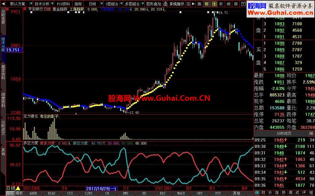The height and width of the screenshot is (196, 315).
Task: Click the 图形叠加 toolbar button
Action: (x=154, y=4)
